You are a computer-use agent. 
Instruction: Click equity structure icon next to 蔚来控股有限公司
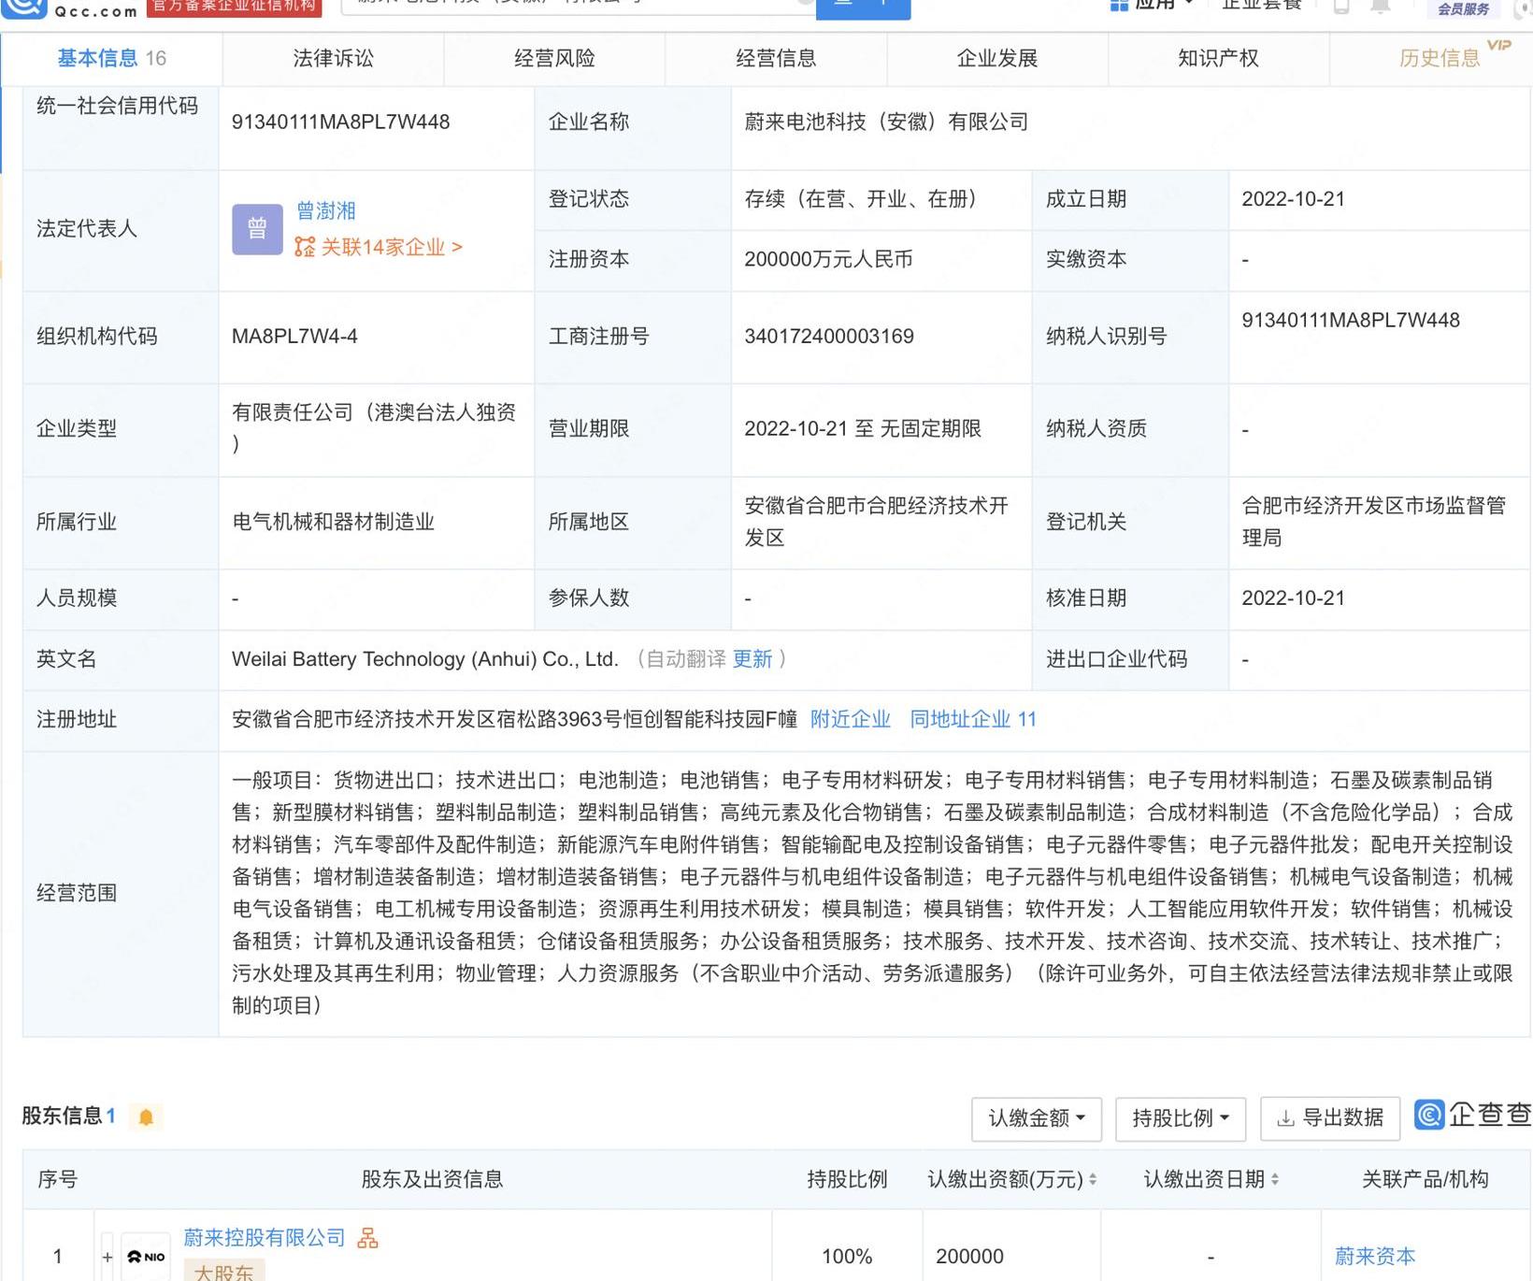(x=368, y=1238)
